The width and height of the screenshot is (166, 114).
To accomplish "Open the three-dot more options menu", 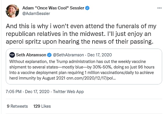I will coord(159,8).
